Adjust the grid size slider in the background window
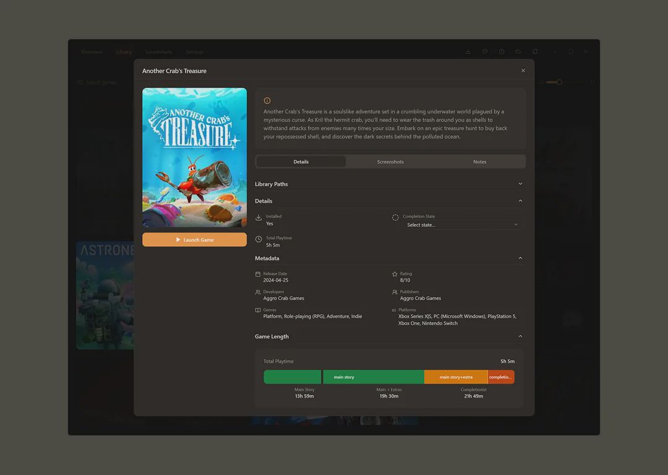Viewport: 668px width, 475px height. click(x=559, y=82)
